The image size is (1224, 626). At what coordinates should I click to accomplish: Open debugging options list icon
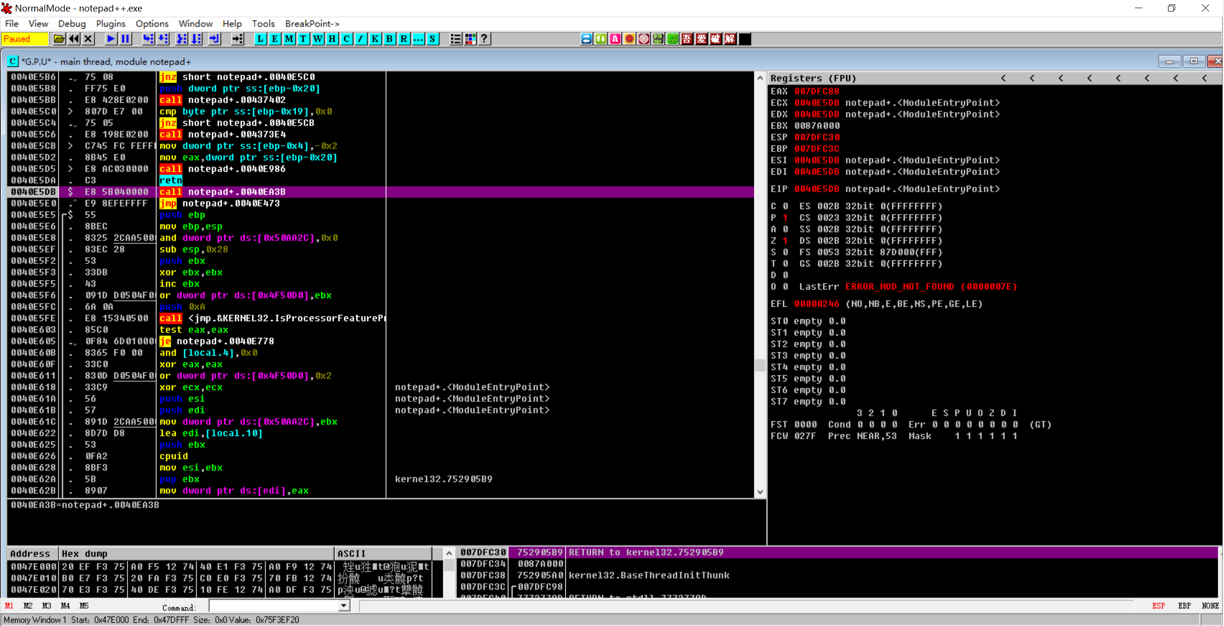[455, 39]
